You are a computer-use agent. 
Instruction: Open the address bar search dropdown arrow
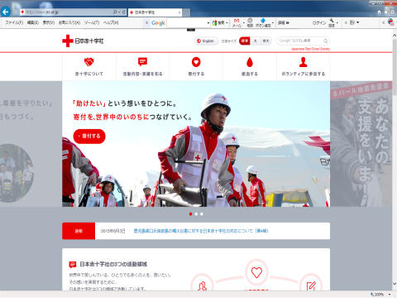[x=119, y=12]
